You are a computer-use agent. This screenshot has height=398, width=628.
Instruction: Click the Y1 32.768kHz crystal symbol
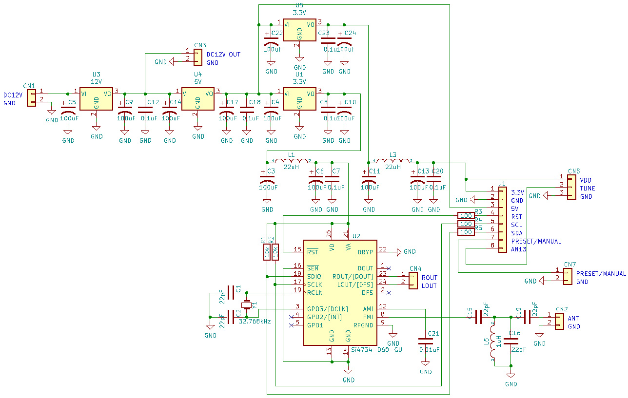point(247,305)
